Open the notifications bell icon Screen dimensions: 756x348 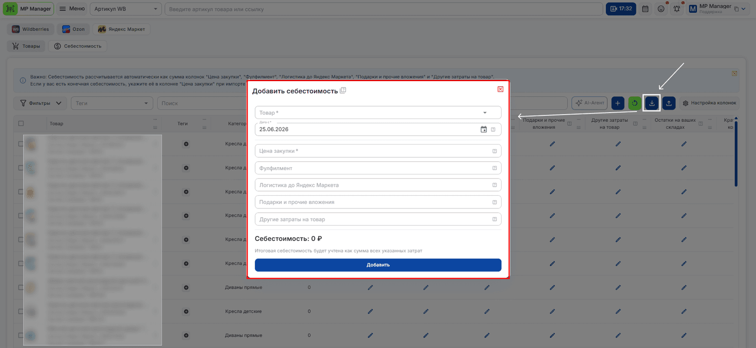(x=677, y=9)
